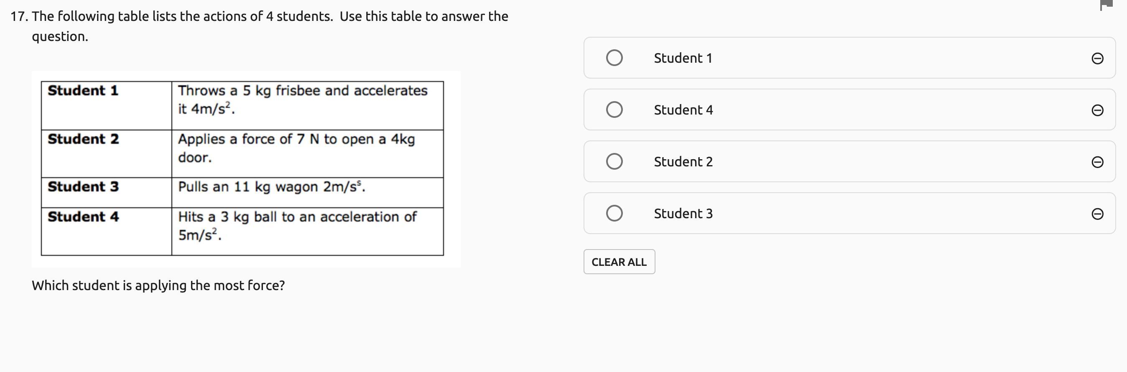The width and height of the screenshot is (1127, 372).
Task: Eliminate the Student 4 answer choice
Action: [1097, 110]
